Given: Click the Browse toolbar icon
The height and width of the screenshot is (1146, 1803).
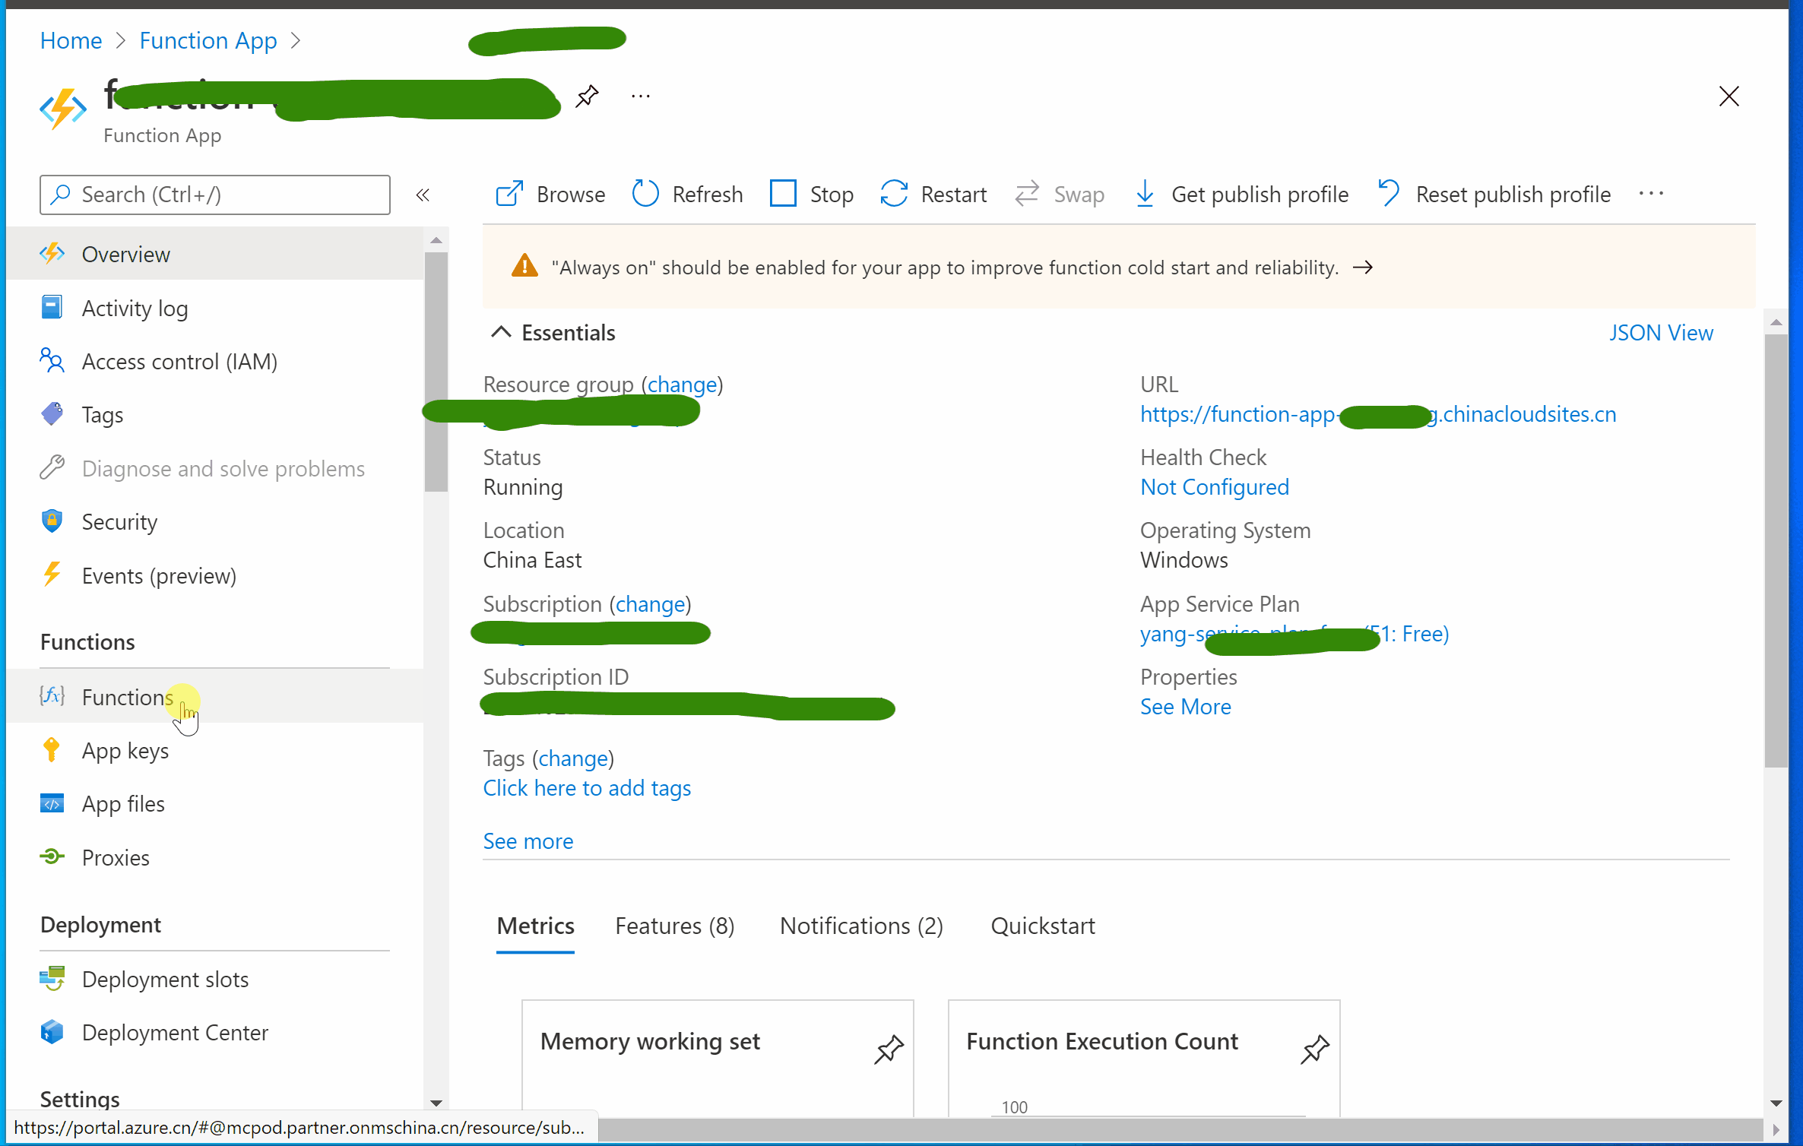Looking at the screenshot, I should [509, 195].
